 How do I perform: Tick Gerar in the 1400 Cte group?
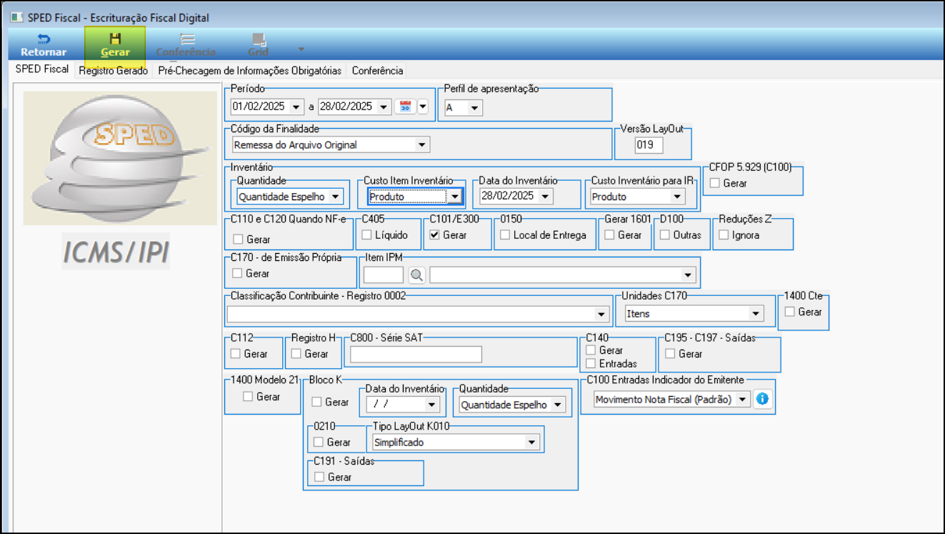(x=790, y=312)
